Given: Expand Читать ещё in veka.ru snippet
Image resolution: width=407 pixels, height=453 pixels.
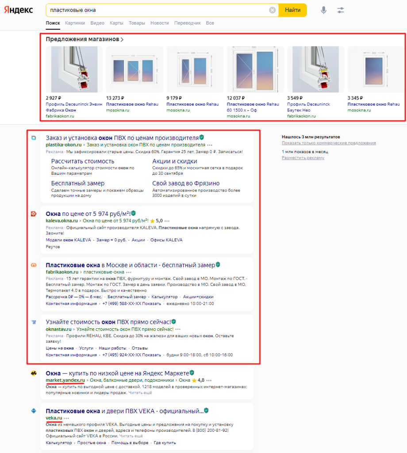Looking at the screenshot, I should coord(131,436).
